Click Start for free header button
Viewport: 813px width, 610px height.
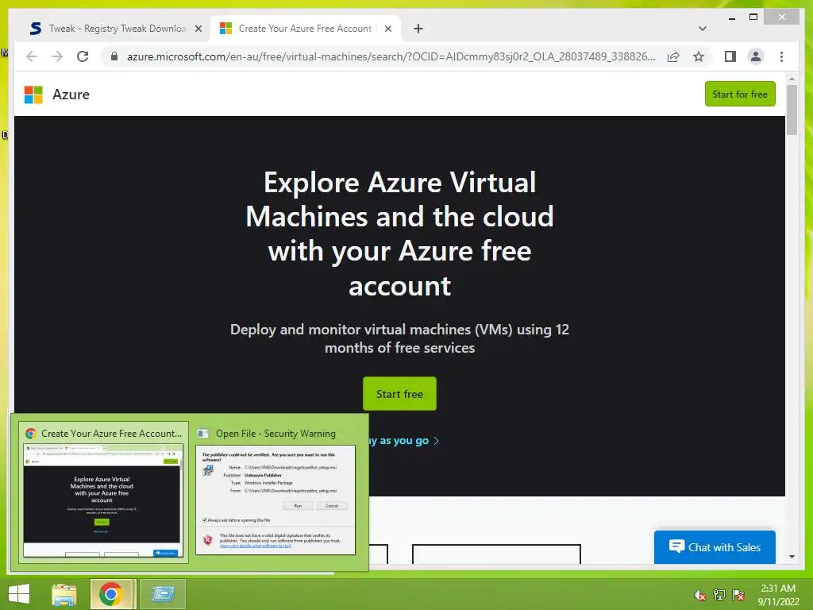pos(740,94)
